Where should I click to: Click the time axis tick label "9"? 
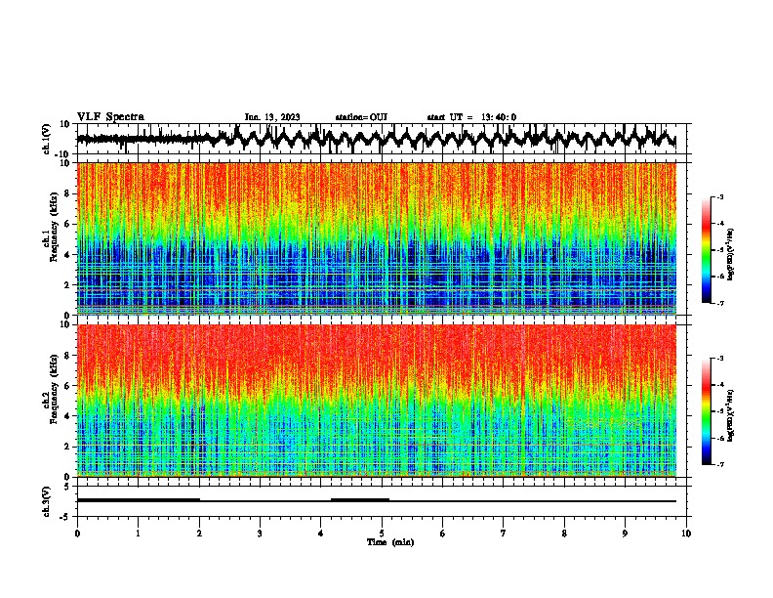tap(625, 534)
